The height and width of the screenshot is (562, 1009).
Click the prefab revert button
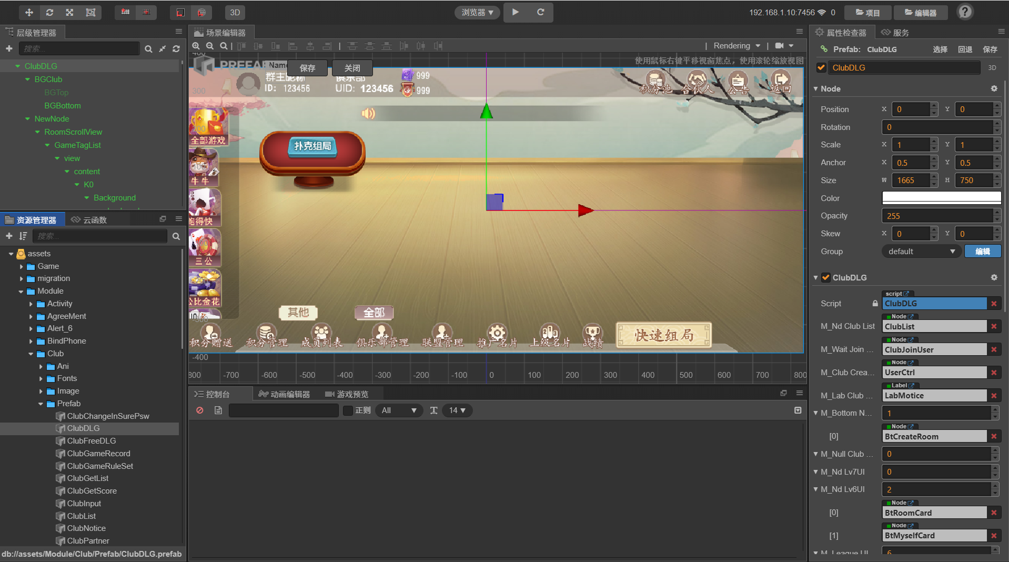pyautogui.click(x=965, y=49)
